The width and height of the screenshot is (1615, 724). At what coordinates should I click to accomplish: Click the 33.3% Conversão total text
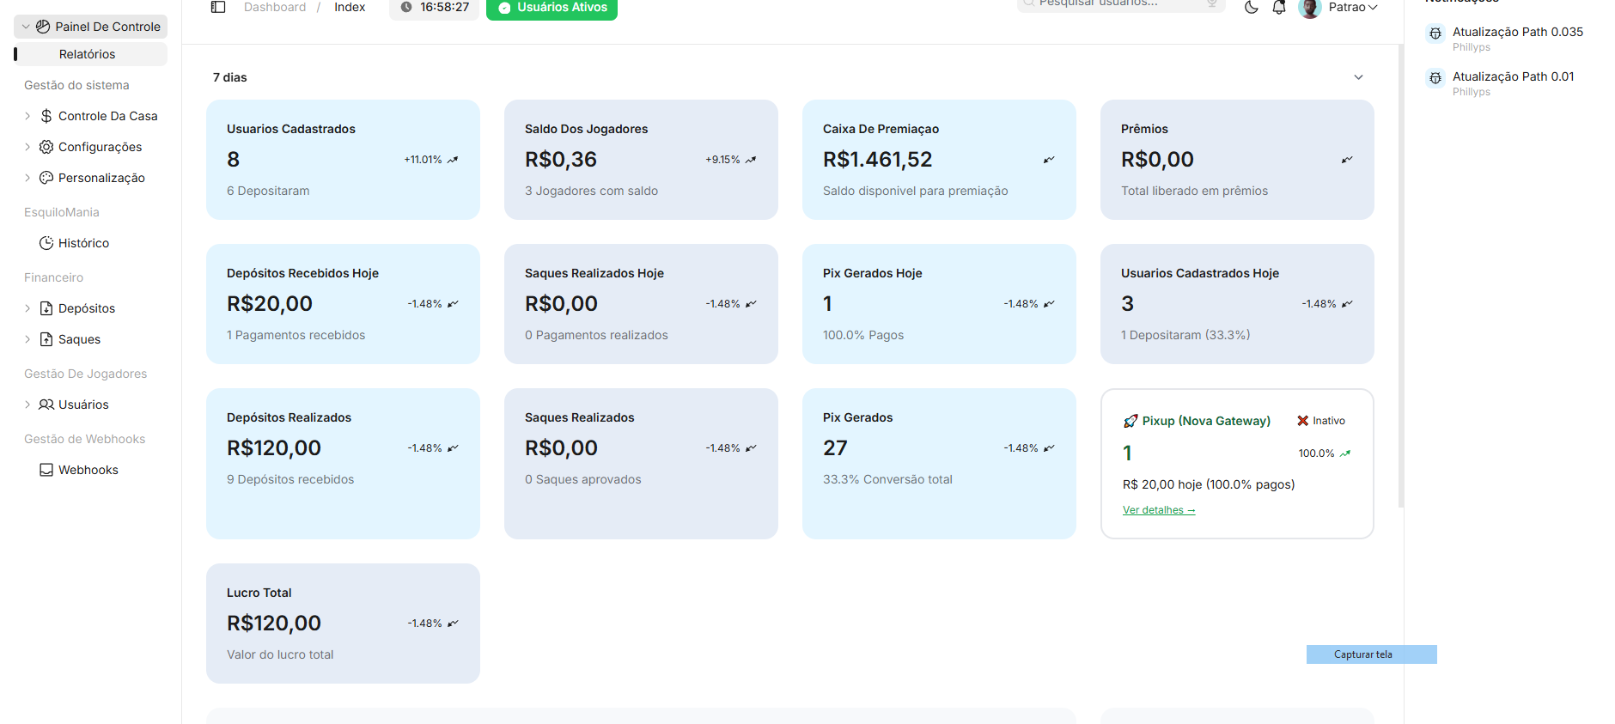tap(887, 479)
